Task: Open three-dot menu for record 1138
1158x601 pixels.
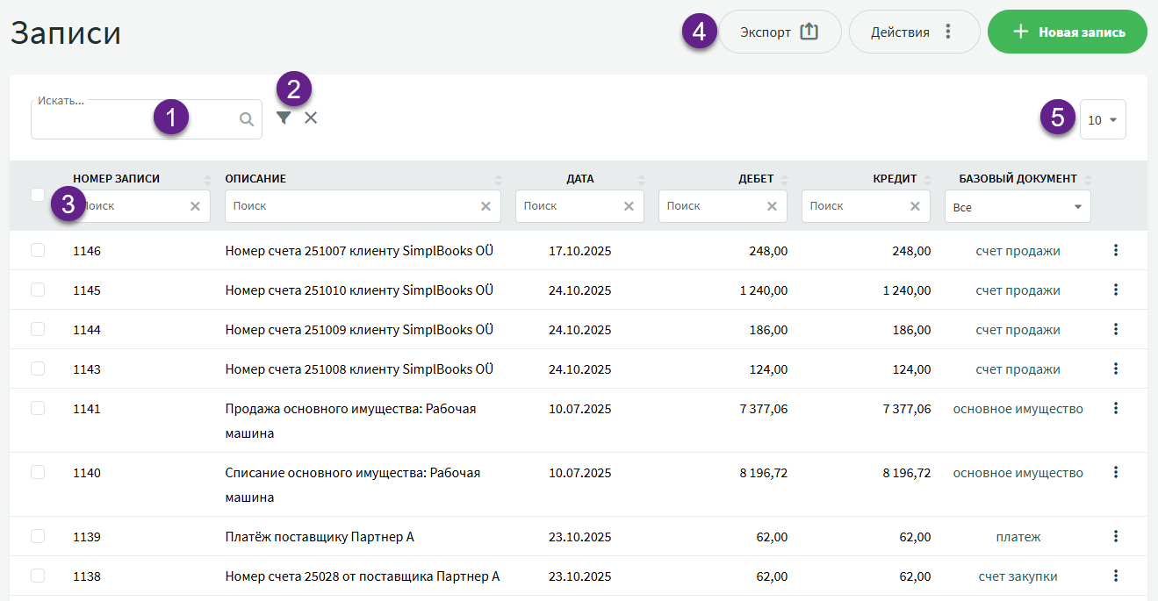Action: 1116,576
